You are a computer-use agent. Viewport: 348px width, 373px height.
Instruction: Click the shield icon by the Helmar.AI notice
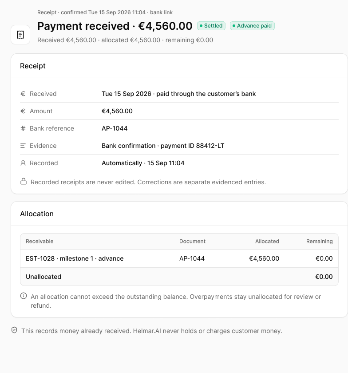14,330
